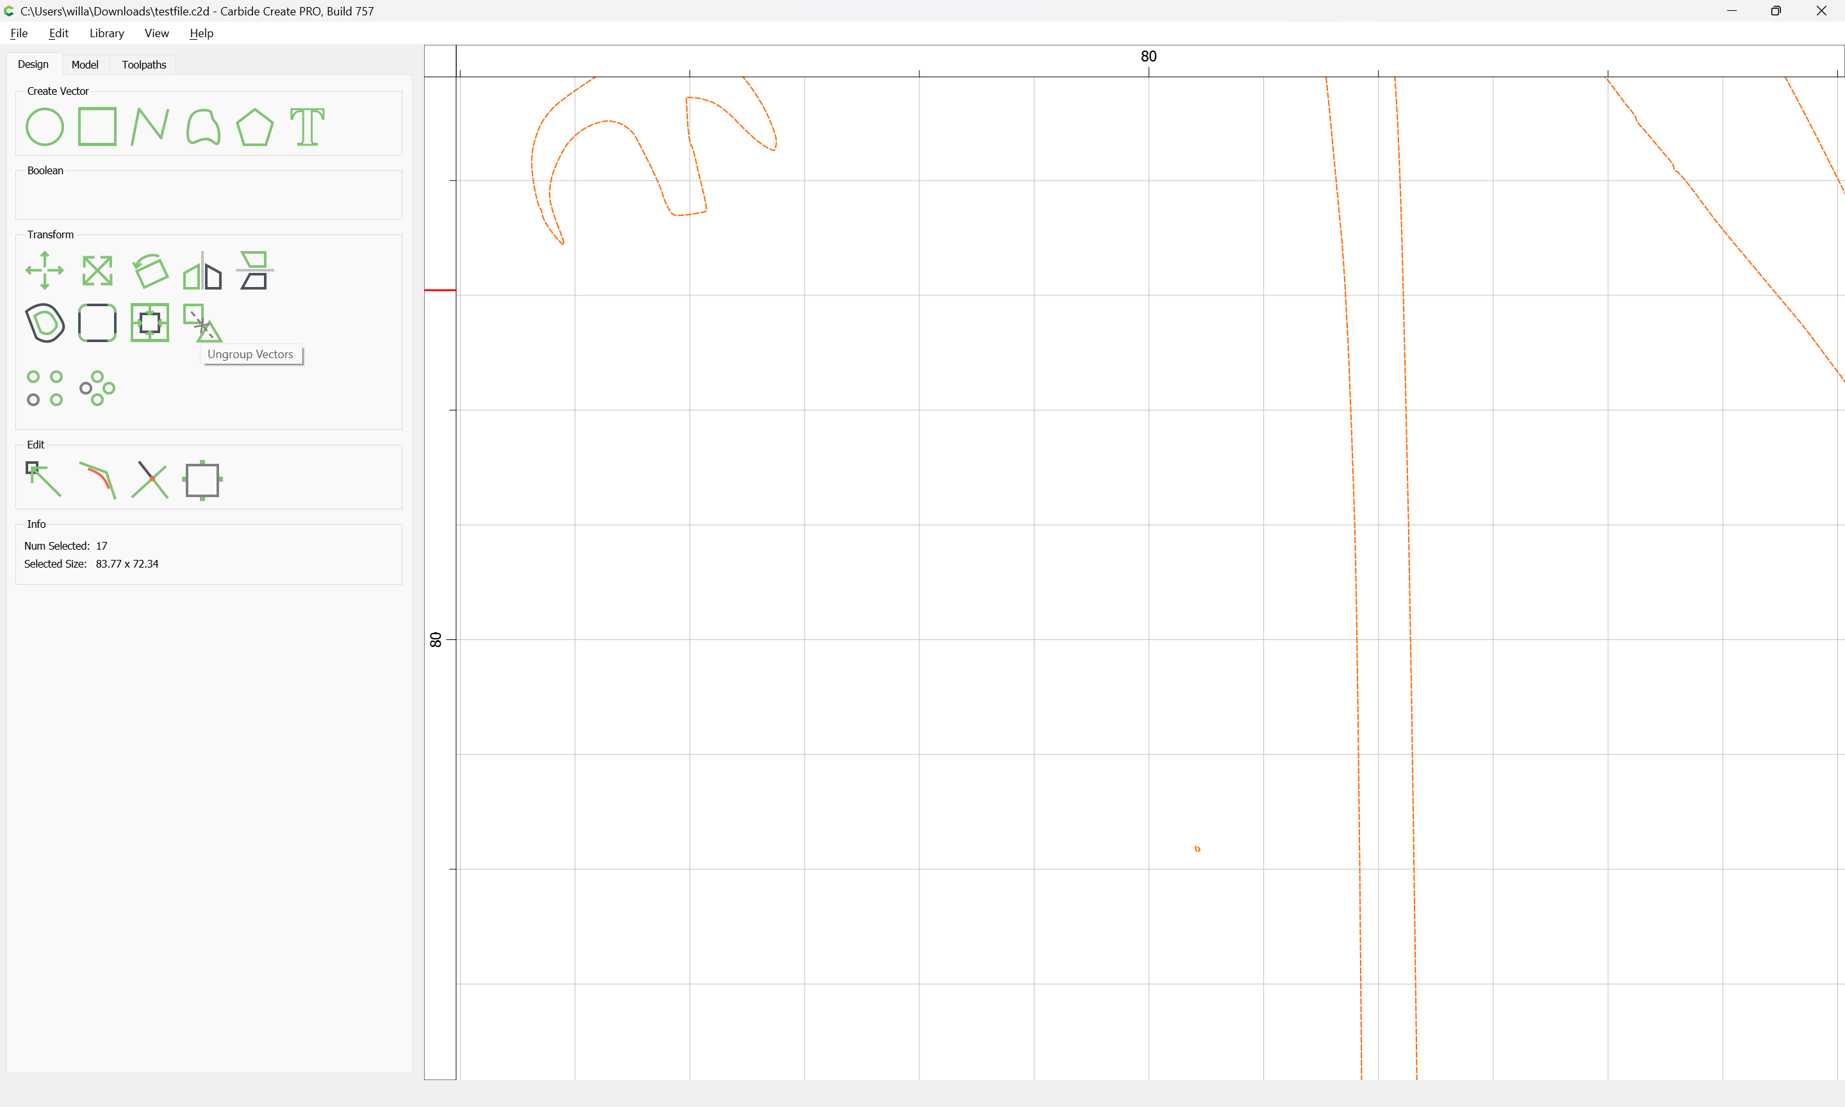The height and width of the screenshot is (1107, 1845).
Task: Select the Curve drawing tool
Action: pyautogui.click(x=203, y=127)
